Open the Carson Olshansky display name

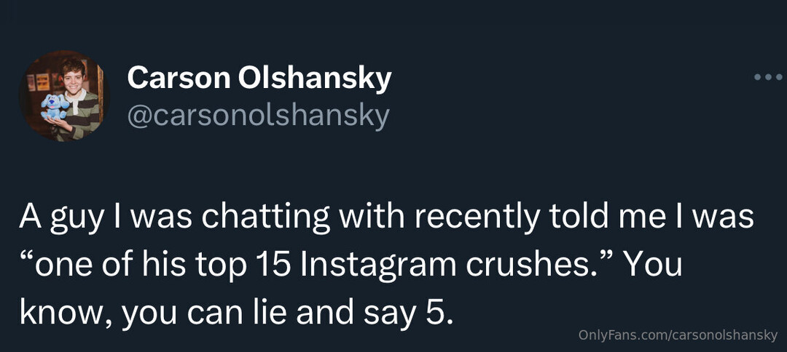[x=259, y=79]
